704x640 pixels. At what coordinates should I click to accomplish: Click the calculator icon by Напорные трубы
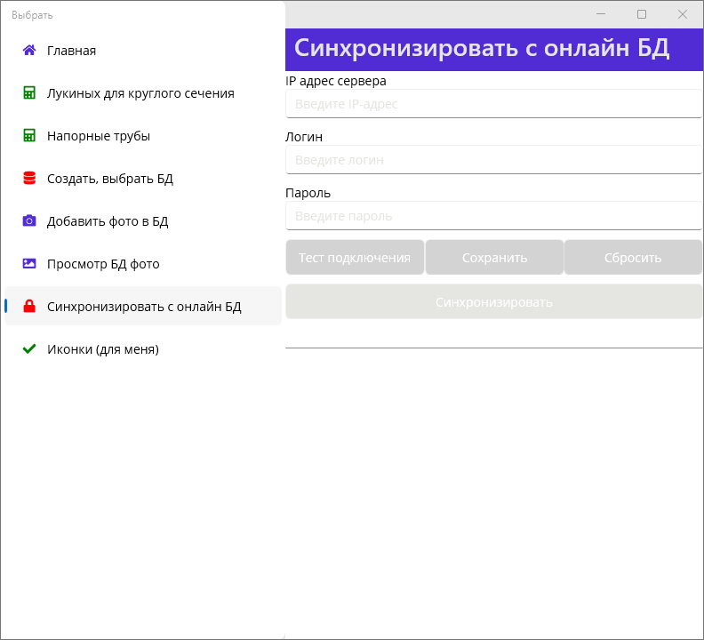pyautogui.click(x=29, y=136)
